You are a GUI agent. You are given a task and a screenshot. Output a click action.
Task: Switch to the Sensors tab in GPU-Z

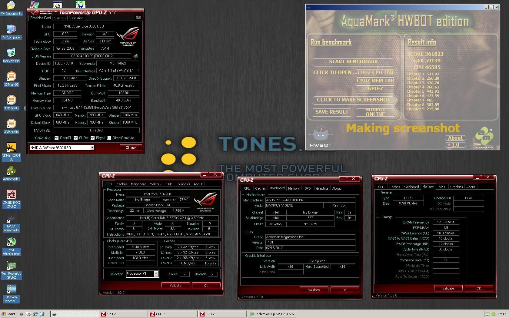pyautogui.click(x=60, y=18)
